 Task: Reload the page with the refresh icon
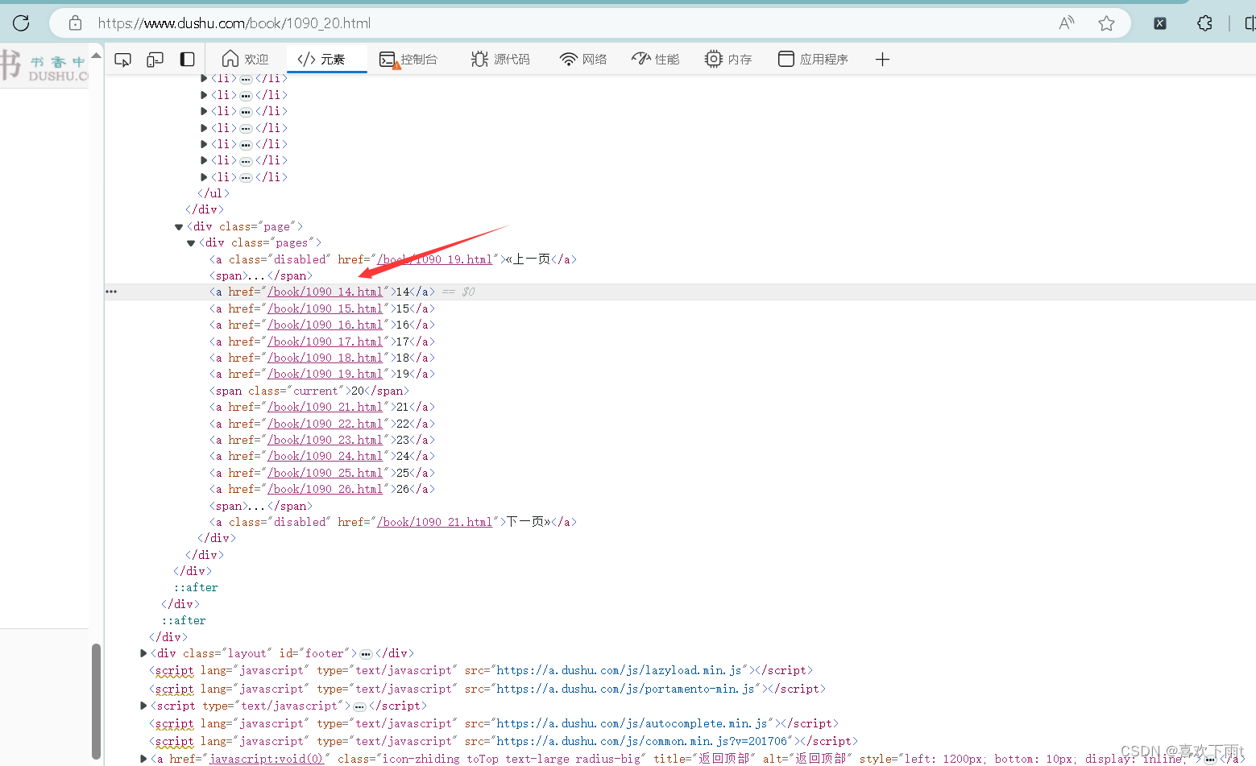(x=21, y=23)
